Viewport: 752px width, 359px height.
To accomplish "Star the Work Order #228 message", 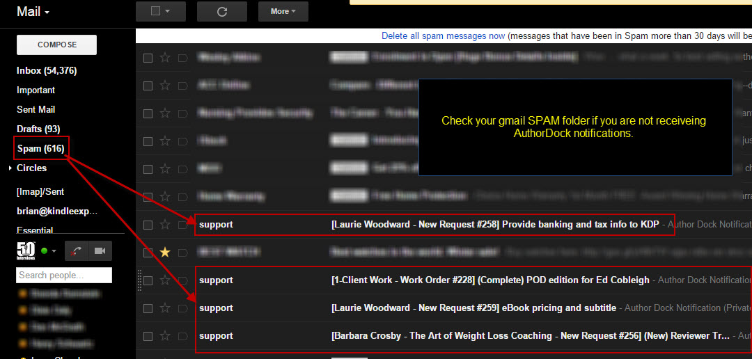I will [x=165, y=280].
